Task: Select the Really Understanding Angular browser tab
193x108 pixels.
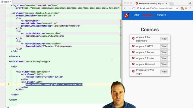Action: pos(151,3)
